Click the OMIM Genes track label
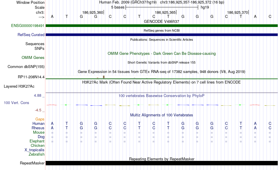278x170 pixels. 33,57
